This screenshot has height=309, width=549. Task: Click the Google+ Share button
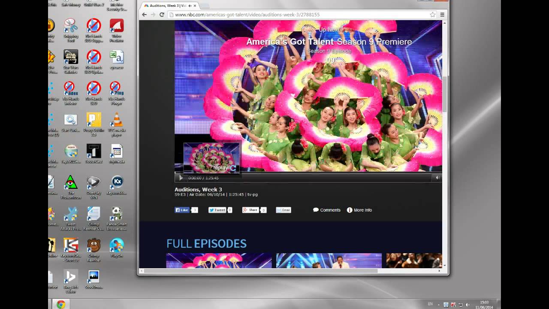tap(250, 210)
